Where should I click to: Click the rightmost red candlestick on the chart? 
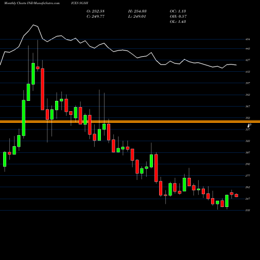(237, 196)
